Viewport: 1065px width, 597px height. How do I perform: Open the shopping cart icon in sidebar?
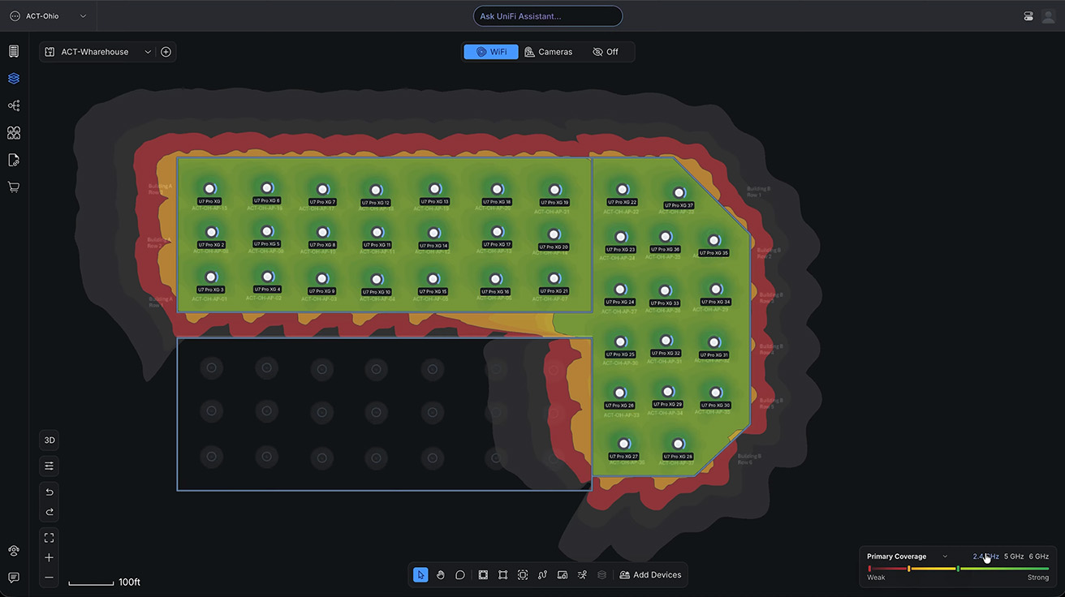click(x=14, y=187)
